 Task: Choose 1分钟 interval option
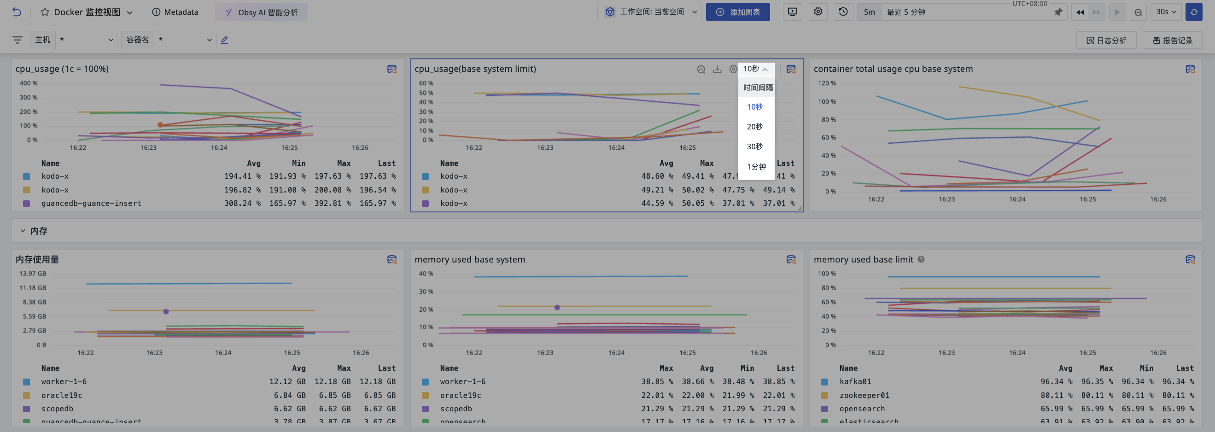pos(756,166)
